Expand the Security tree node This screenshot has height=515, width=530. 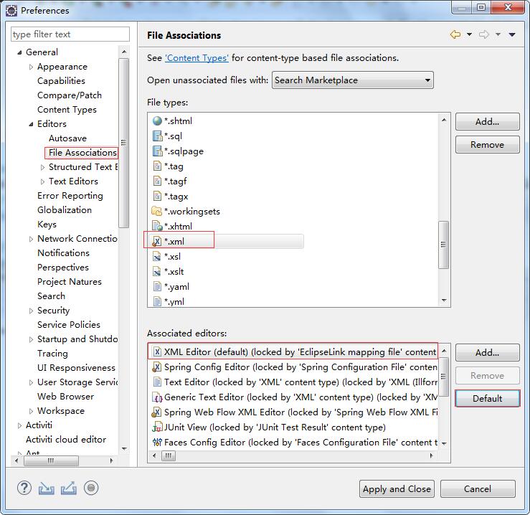(31, 311)
